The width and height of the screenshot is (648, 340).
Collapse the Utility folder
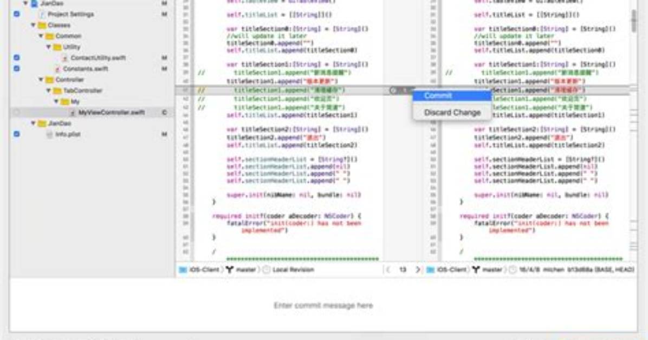pyautogui.click(x=49, y=47)
